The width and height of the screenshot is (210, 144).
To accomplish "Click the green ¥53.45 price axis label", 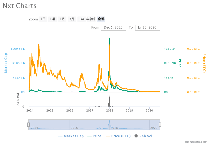I will (169, 78).
